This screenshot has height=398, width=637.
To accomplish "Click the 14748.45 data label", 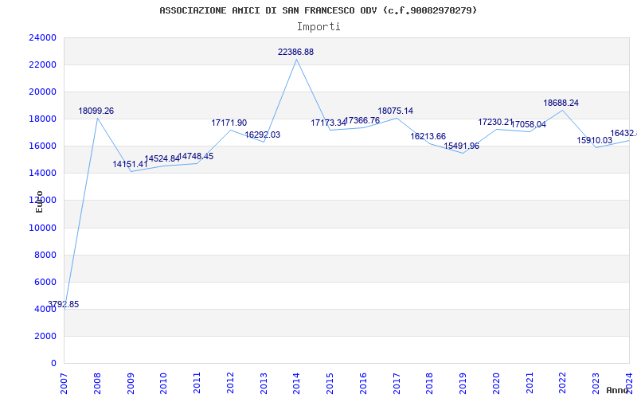I will coord(196,156).
